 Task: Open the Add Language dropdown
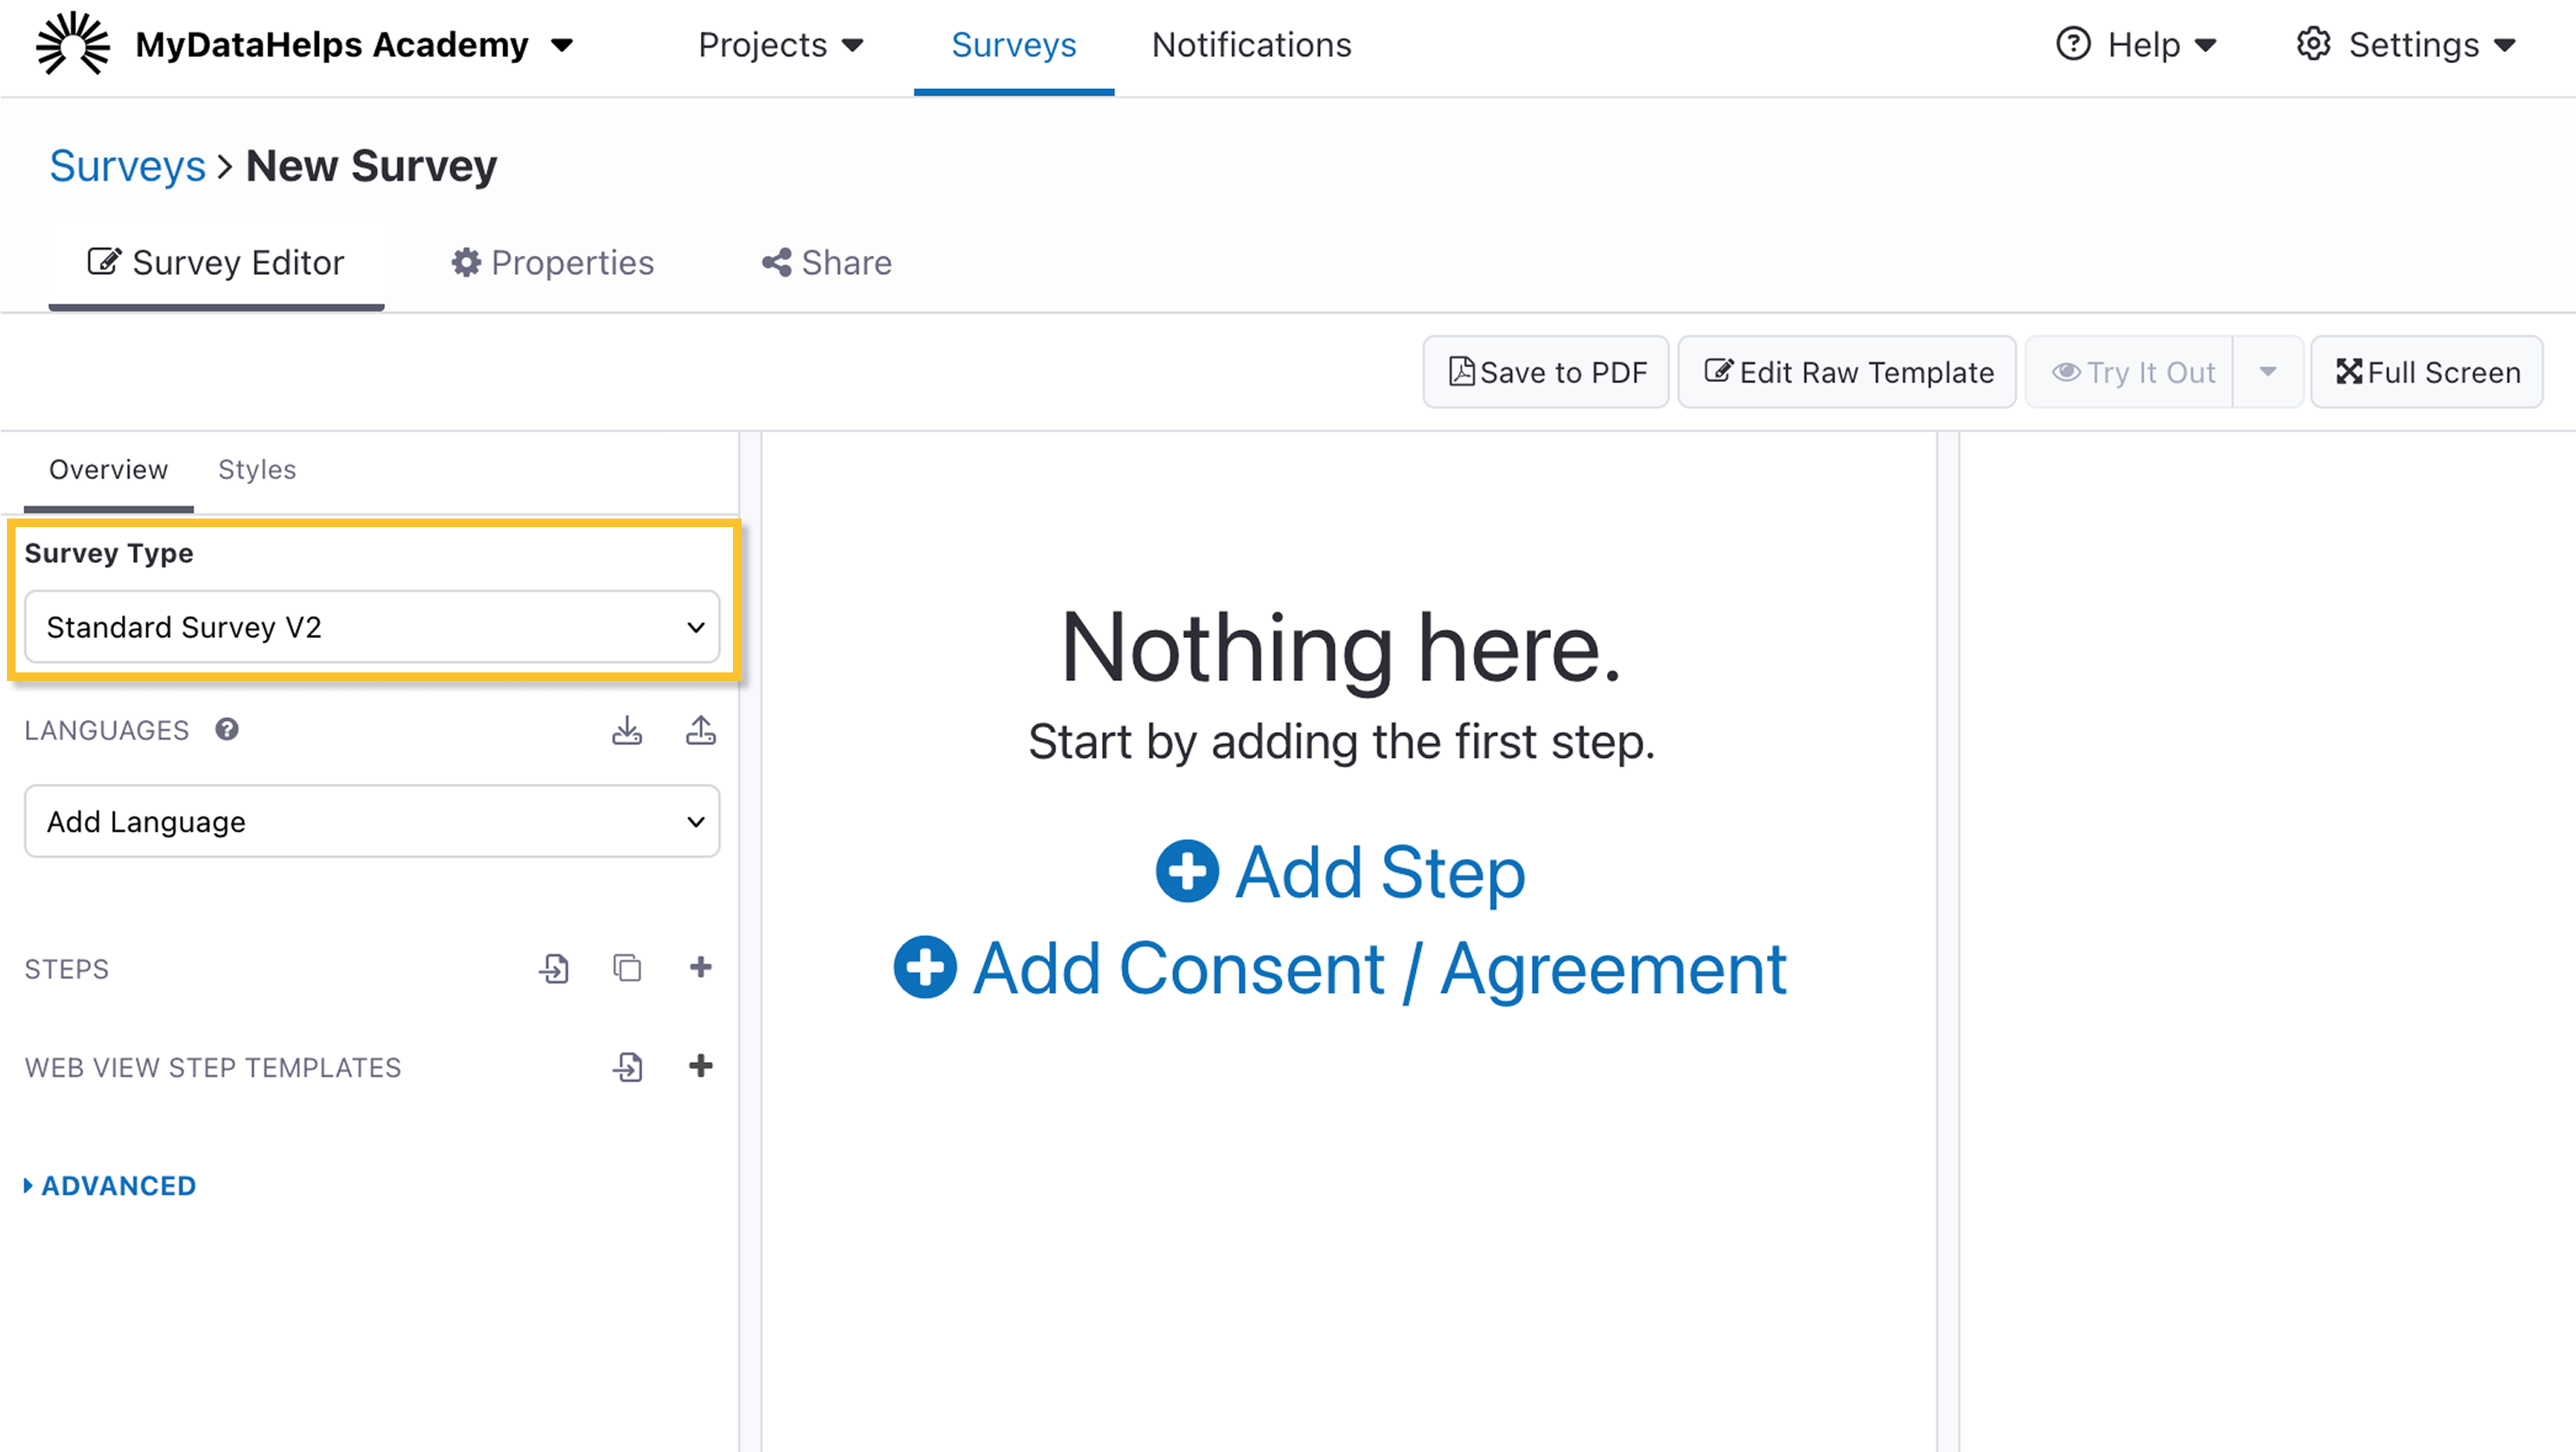click(372, 821)
